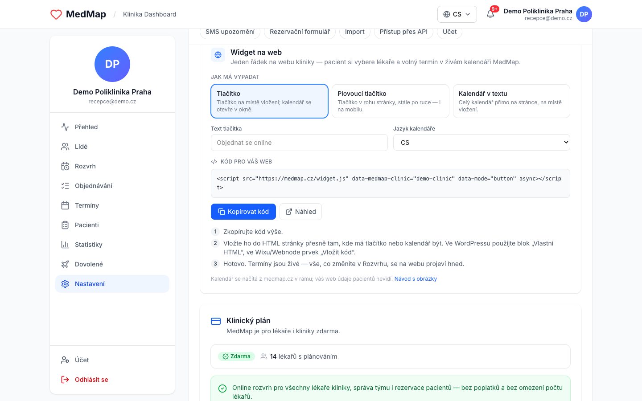Switch to the Účet tab in settings
The image size is (642, 401).
[x=449, y=32]
